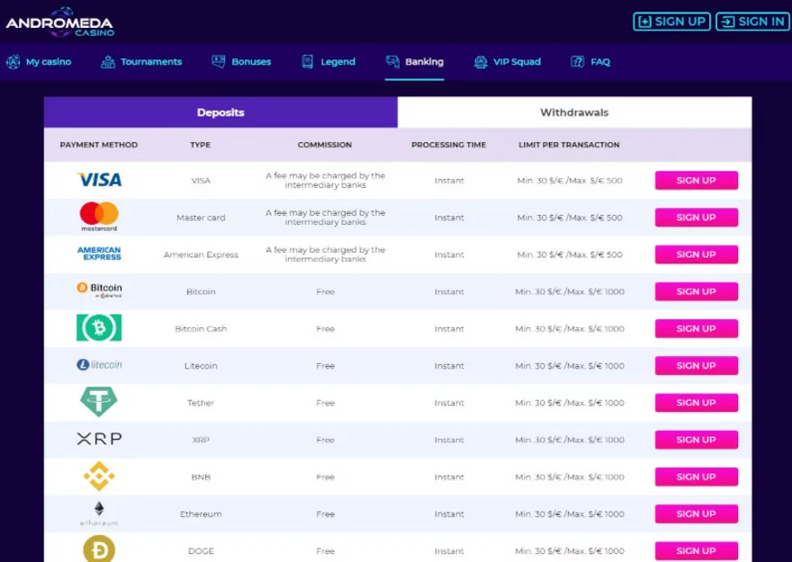
Task: Click the DOGE coin logo
Action: click(99, 549)
